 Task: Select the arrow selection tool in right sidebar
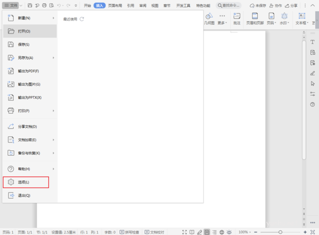click(313, 83)
